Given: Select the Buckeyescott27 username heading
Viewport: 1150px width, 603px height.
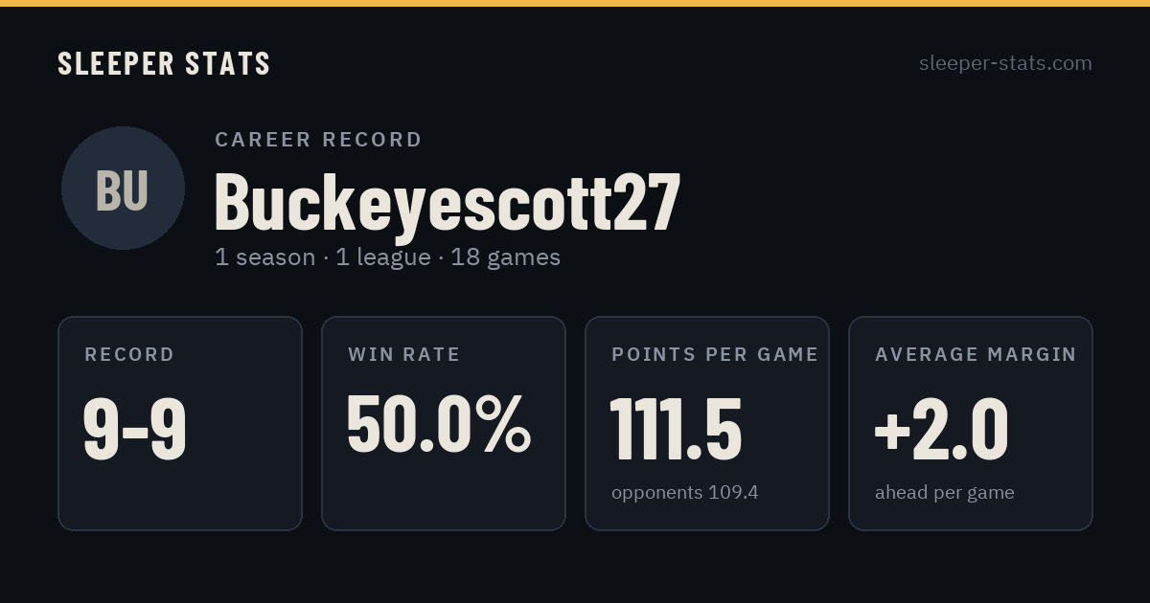Looking at the screenshot, I should (448, 201).
